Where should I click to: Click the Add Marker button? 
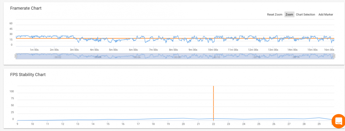click(x=326, y=15)
